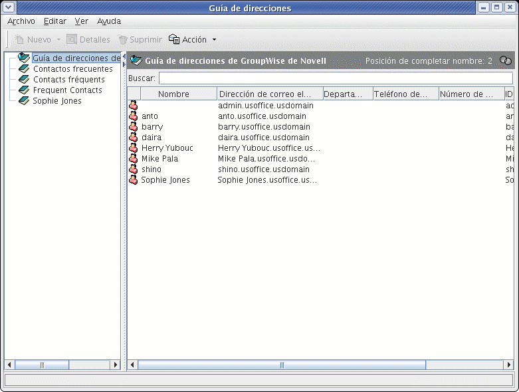
Task: Select the barry contact name
Action: click(152, 127)
